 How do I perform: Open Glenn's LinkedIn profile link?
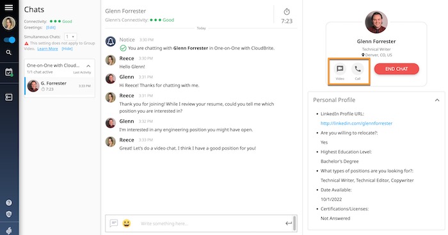pyautogui.click(x=356, y=123)
